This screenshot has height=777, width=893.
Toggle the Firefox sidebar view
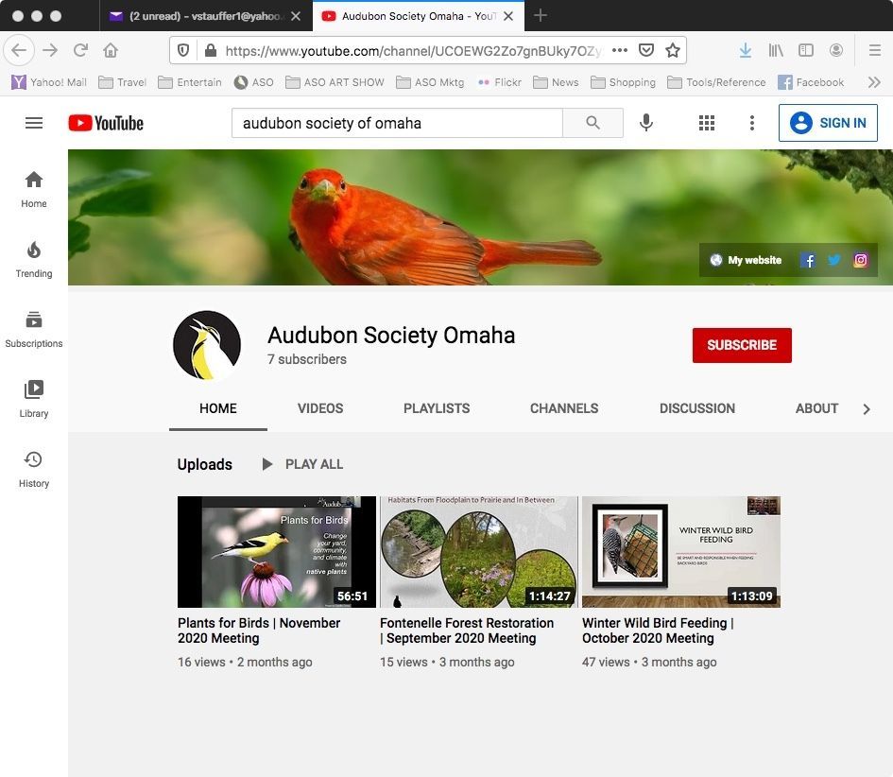tap(806, 50)
